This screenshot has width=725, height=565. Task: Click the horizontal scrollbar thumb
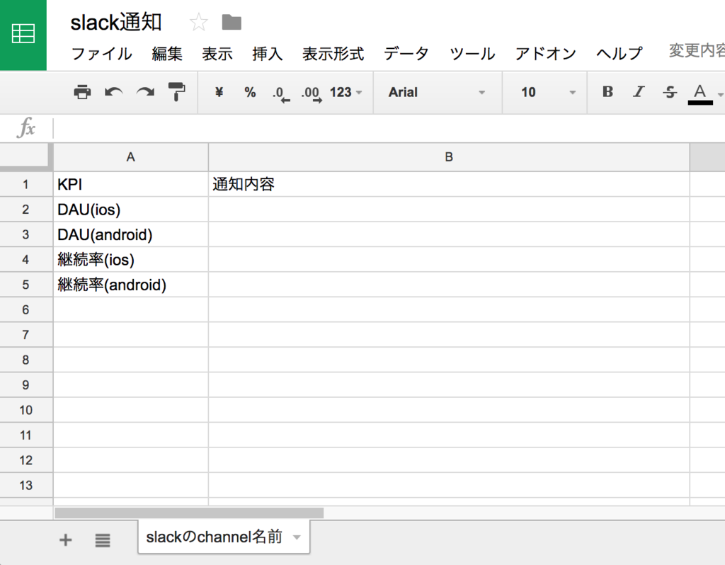tap(189, 513)
